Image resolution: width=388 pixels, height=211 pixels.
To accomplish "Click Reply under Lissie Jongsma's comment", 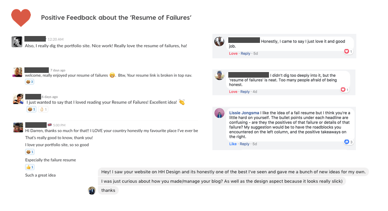I will click(245, 144).
